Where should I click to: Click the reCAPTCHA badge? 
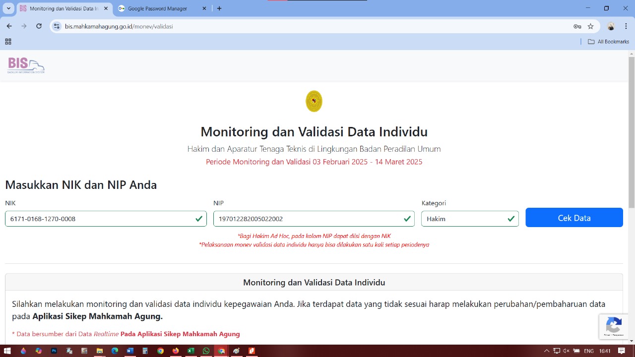[614, 327]
